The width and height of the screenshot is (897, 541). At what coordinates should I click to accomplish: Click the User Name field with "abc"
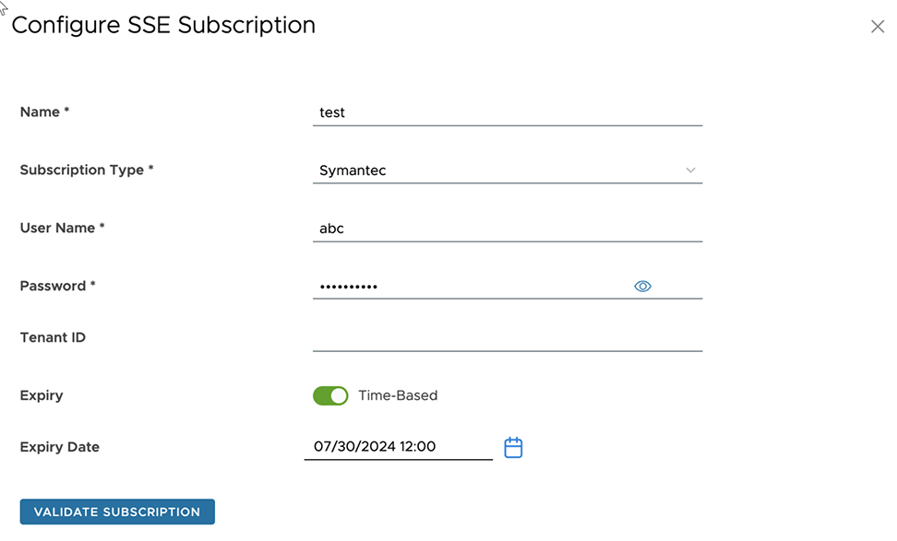507,229
